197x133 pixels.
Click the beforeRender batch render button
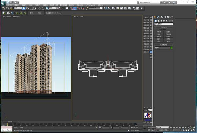point(53,13)
